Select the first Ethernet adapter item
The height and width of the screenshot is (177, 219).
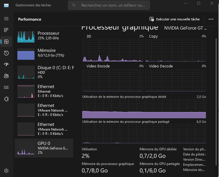[44, 91]
